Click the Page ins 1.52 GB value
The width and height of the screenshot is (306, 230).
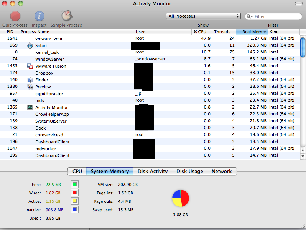(125, 193)
